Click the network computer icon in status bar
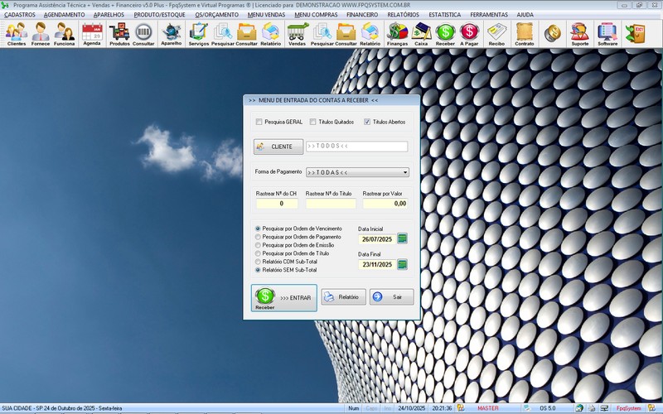663x414 pixels. click(x=604, y=408)
